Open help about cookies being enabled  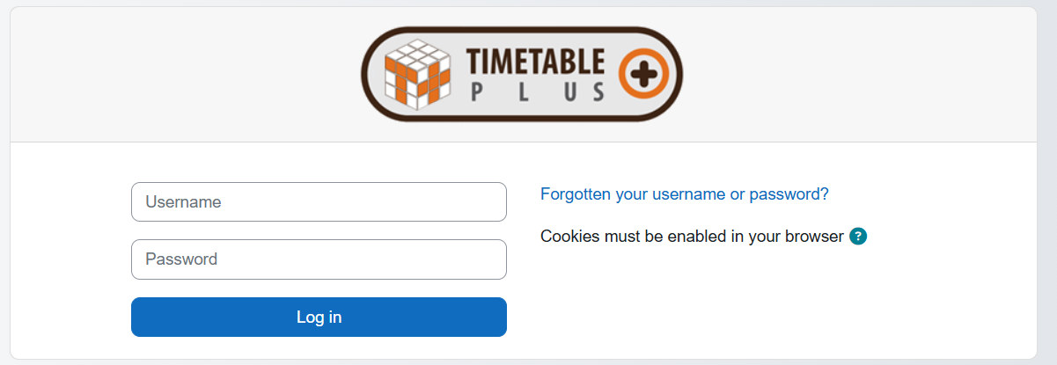click(x=858, y=236)
